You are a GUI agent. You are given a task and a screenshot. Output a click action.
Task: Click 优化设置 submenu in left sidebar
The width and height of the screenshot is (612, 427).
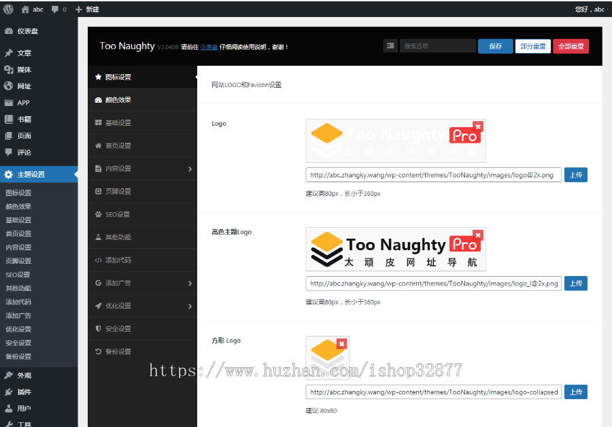click(18, 329)
